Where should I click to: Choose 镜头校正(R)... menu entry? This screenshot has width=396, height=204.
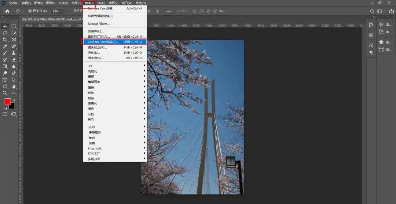click(115, 48)
